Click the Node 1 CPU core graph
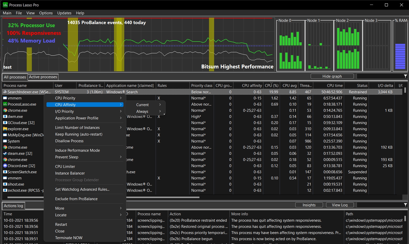The image size is (409, 244). click(x=319, y=46)
